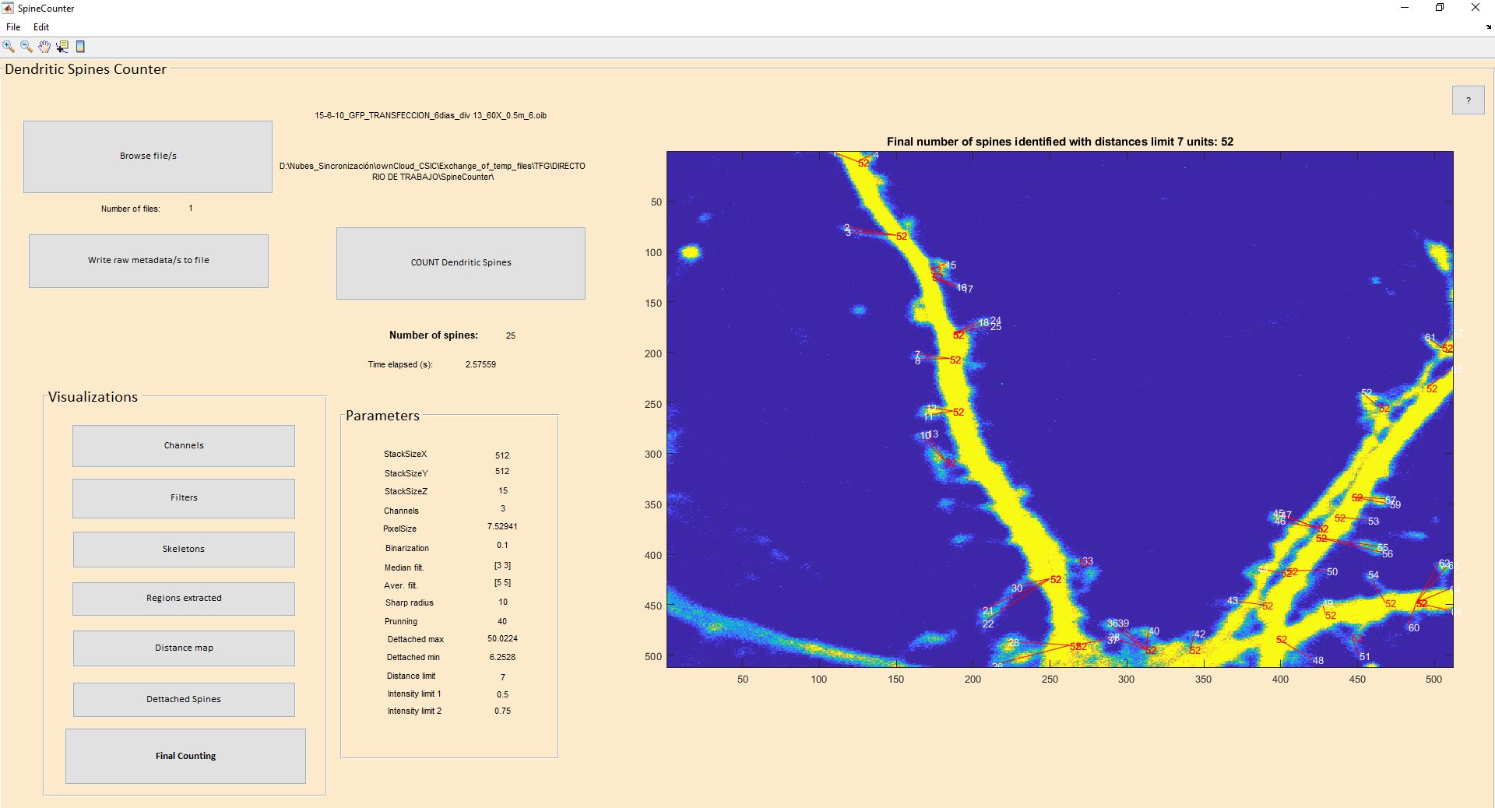Click the SpineCounter MATLAB window icon
The width and height of the screenshot is (1495, 808).
coord(9,8)
